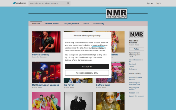The height and width of the screenshot is (110, 176).
Task: Open the Instagram link
Action: click(x=133, y=69)
